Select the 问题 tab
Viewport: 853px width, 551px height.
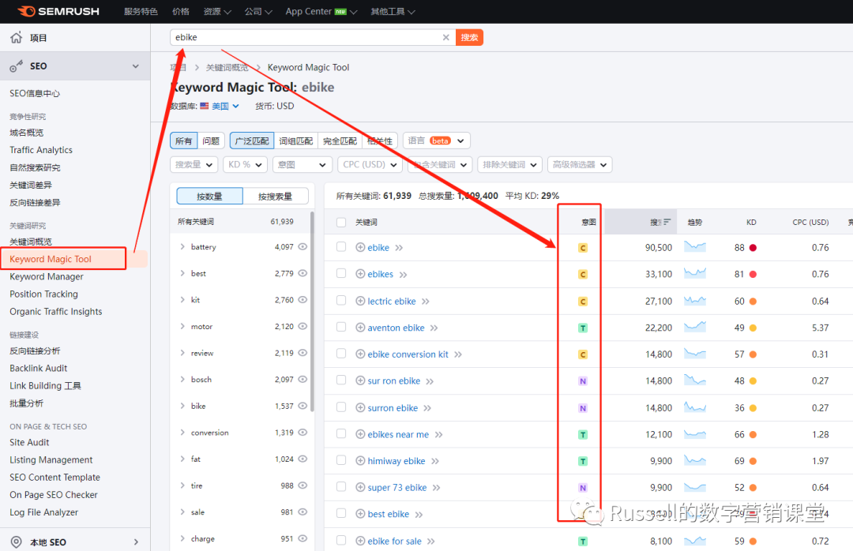pos(211,141)
